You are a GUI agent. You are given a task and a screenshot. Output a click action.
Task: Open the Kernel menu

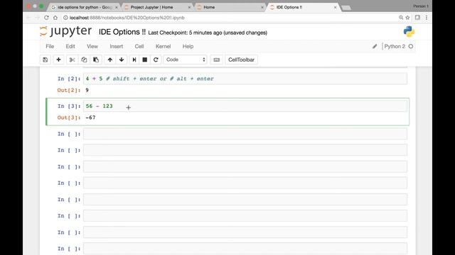click(163, 46)
